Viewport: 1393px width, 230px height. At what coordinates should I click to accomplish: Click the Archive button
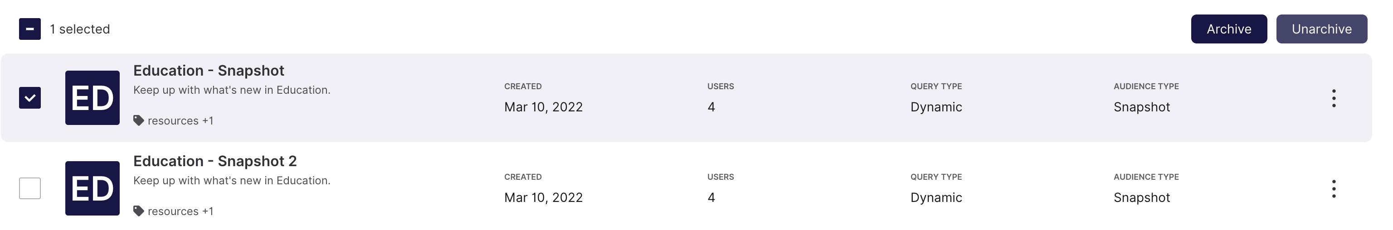(x=1228, y=29)
